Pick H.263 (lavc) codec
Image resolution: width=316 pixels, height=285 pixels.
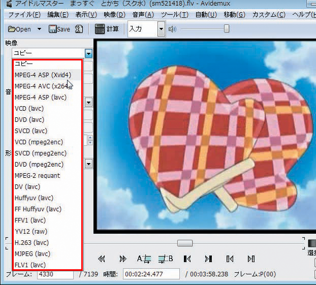(x=47, y=242)
